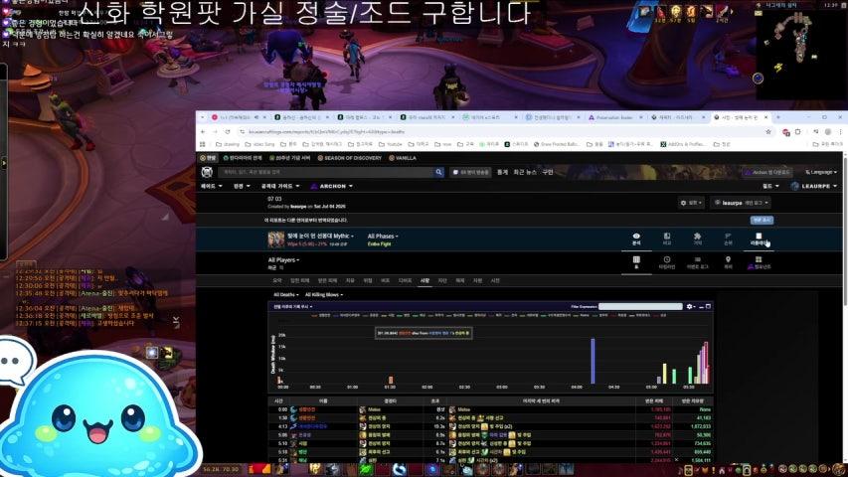Mute the first browser tab's audio
Image resolution: width=848 pixels, height=477 pixels.
point(255,117)
